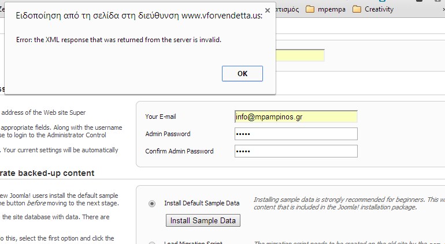
Task: Click the Admin Password label
Action: pos(168,134)
